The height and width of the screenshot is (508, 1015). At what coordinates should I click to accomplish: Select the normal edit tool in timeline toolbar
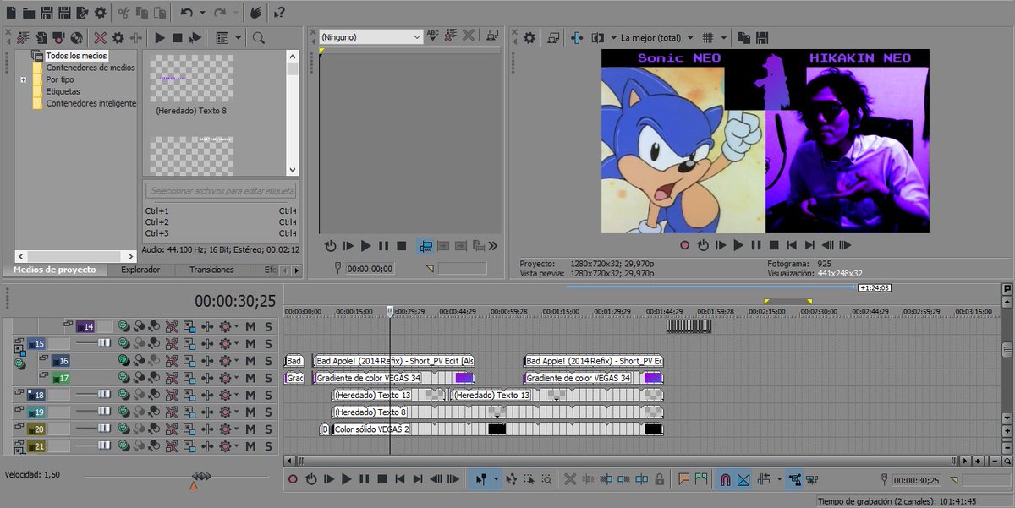(480, 479)
